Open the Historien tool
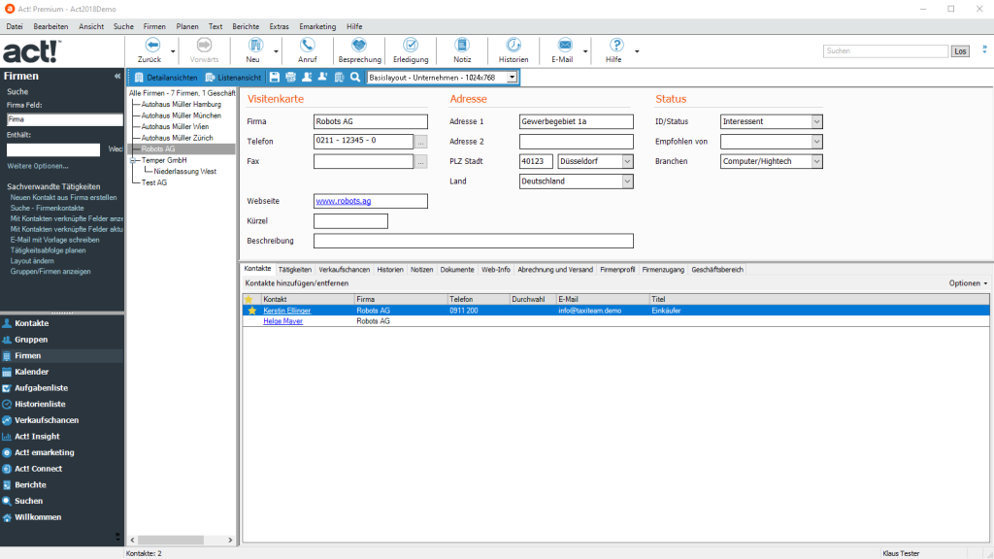Viewport: 994px width, 559px height. (x=514, y=50)
